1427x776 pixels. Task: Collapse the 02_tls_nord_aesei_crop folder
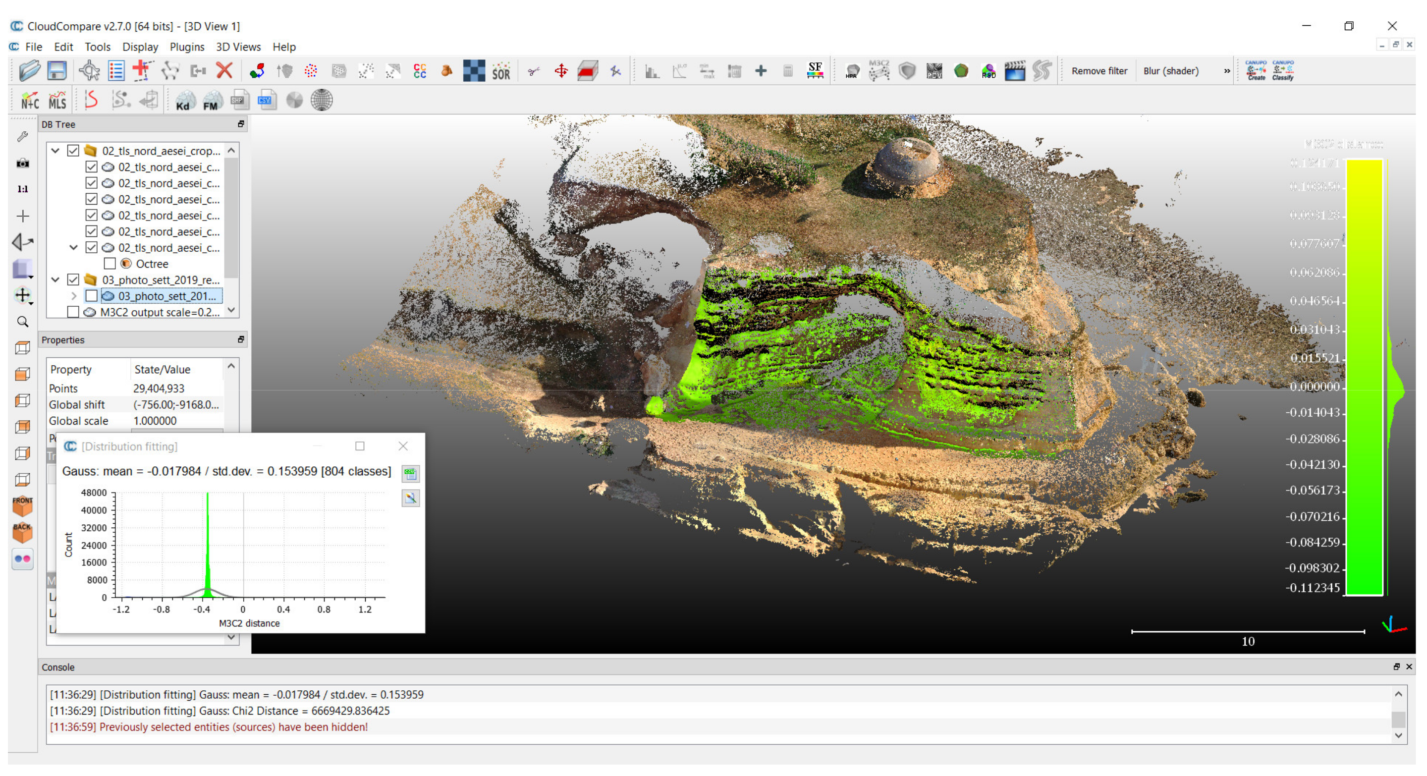pyautogui.click(x=55, y=150)
